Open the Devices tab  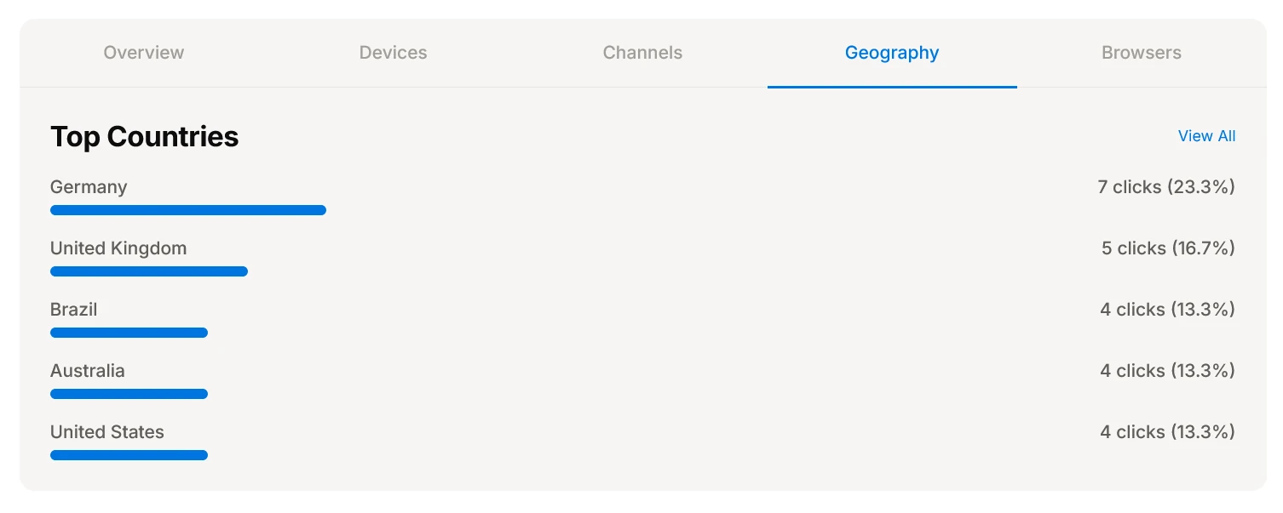393,53
